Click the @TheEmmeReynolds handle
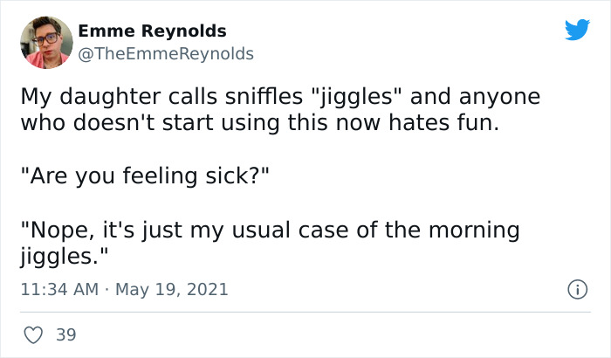611x358 pixels. [x=166, y=53]
